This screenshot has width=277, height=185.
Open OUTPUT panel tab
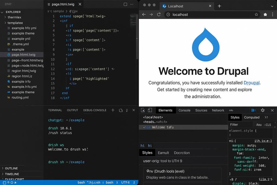(x=72, y=110)
